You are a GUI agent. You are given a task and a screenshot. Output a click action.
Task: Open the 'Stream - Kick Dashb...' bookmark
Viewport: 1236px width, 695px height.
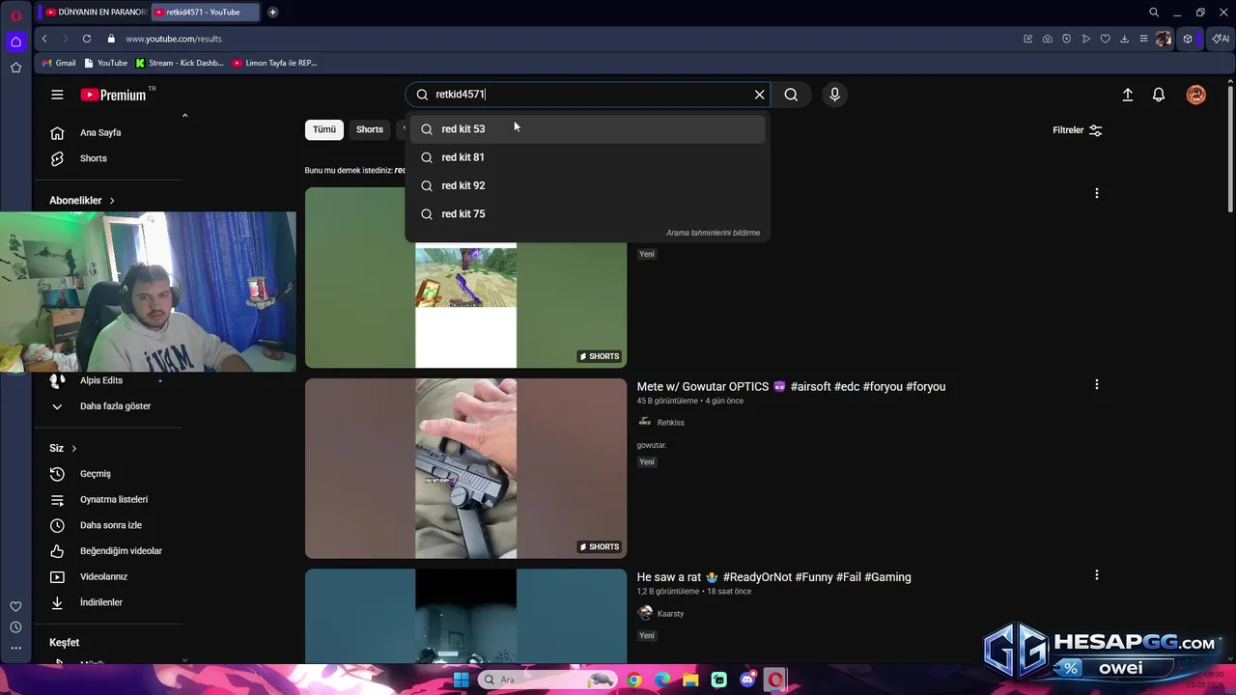180,63
